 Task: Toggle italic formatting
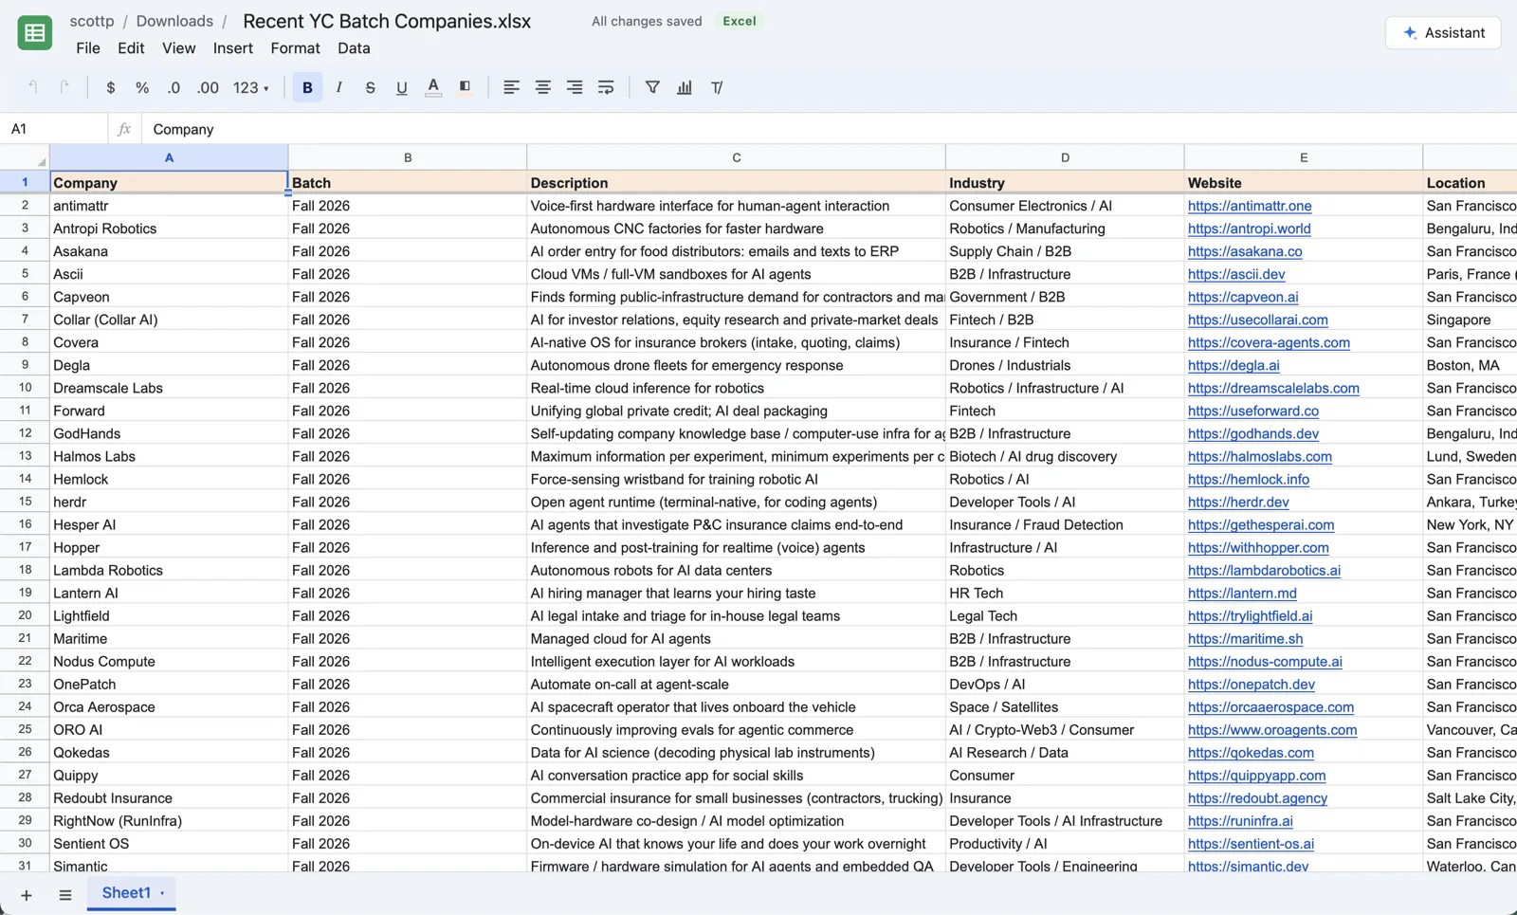click(x=338, y=87)
